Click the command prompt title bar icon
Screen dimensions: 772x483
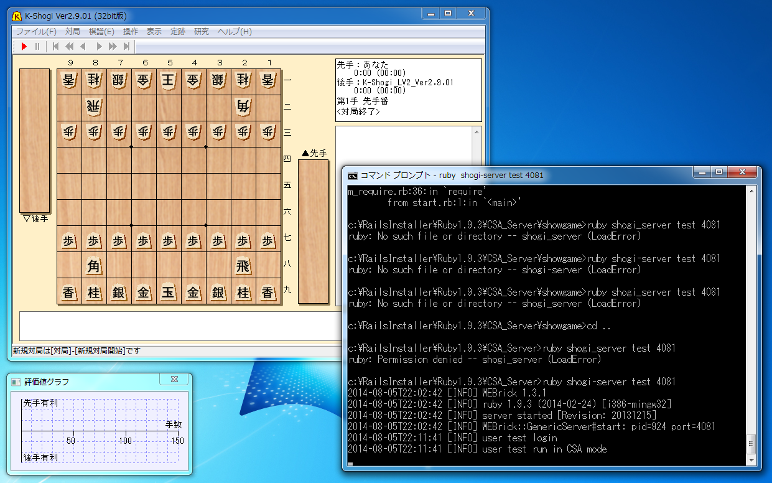tap(353, 176)
